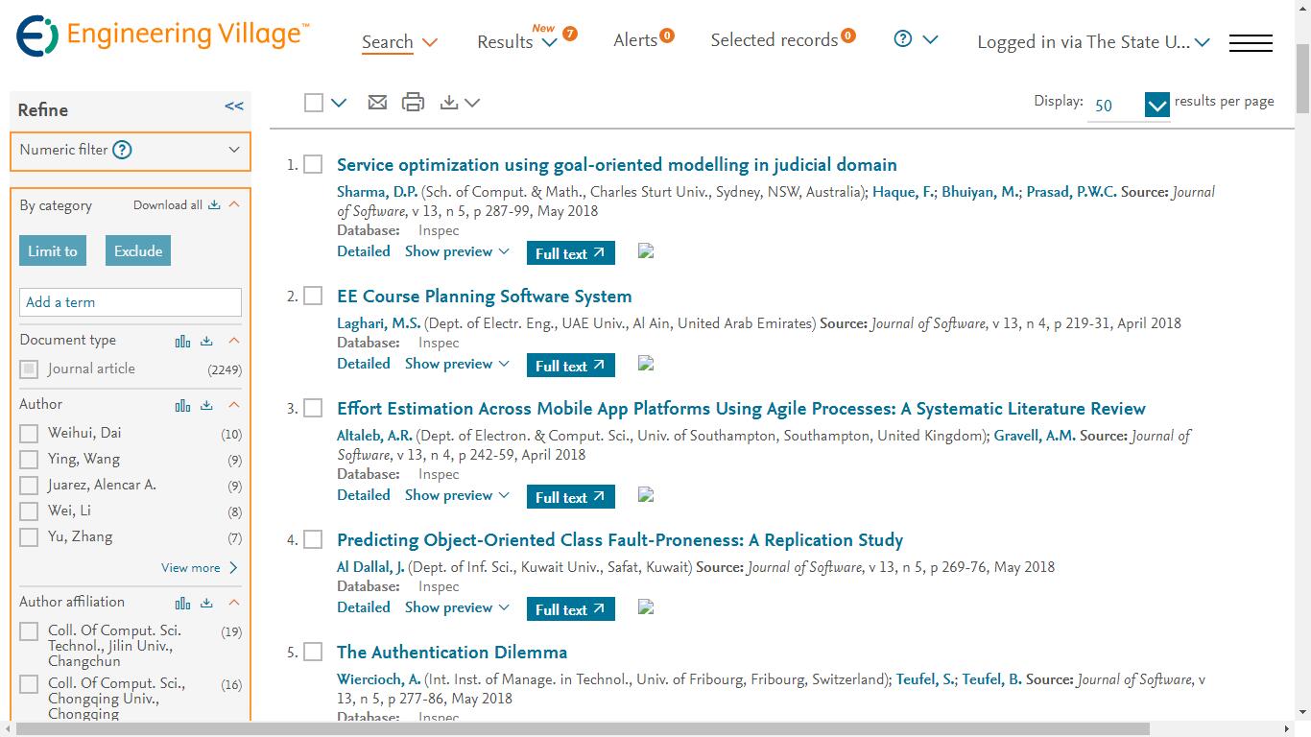Check the box for Weihui, Dai author
The image size is (1311, 737).
tap(30, 434)
